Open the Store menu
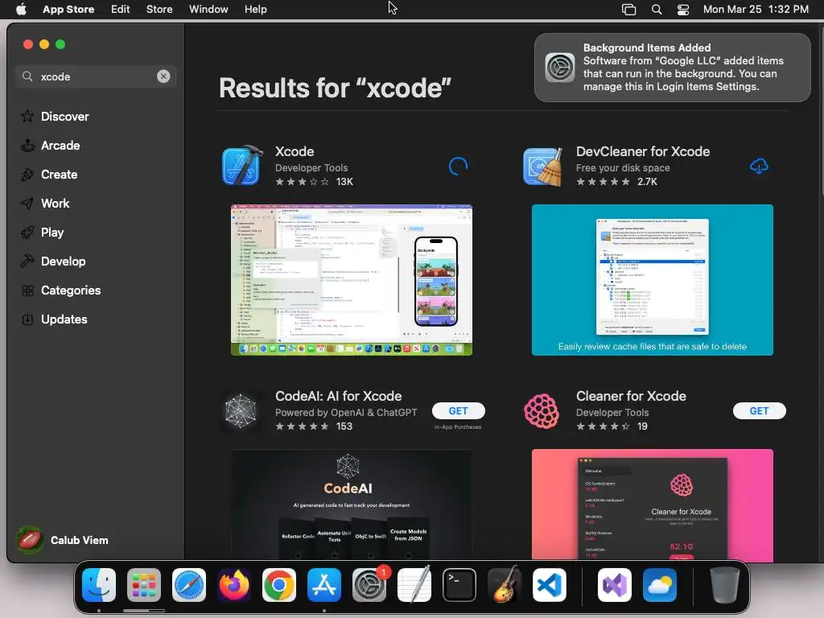The image size is (824, 618). (159, 9)
